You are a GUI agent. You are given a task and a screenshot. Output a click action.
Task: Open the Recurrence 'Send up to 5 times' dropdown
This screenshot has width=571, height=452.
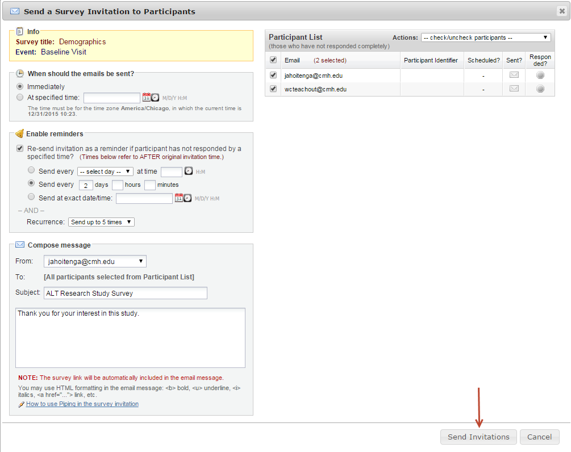101,222
